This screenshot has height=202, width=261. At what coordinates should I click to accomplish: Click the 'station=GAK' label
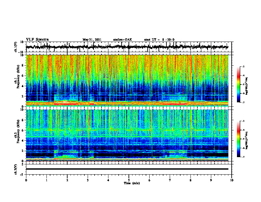(x=123, y=40)
